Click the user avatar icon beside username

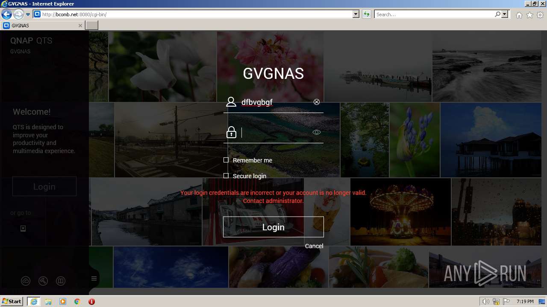(x=231, y=102)
